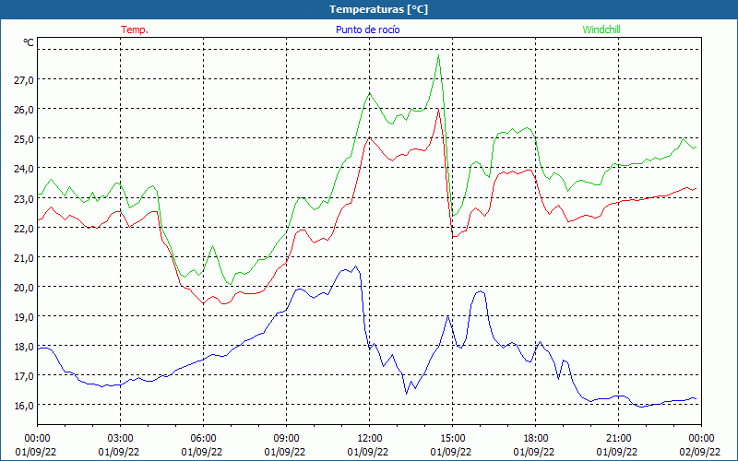Click the 03:00 time axis label
Viewport: 738px width, 461px height.
pos(120,439)
